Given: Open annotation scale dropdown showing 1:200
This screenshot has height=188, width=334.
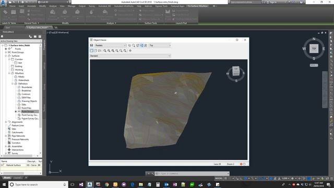Looking at the screenshot, I should 285,179.
